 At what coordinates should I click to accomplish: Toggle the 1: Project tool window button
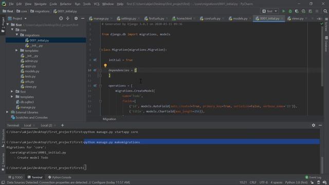point(3,25)
